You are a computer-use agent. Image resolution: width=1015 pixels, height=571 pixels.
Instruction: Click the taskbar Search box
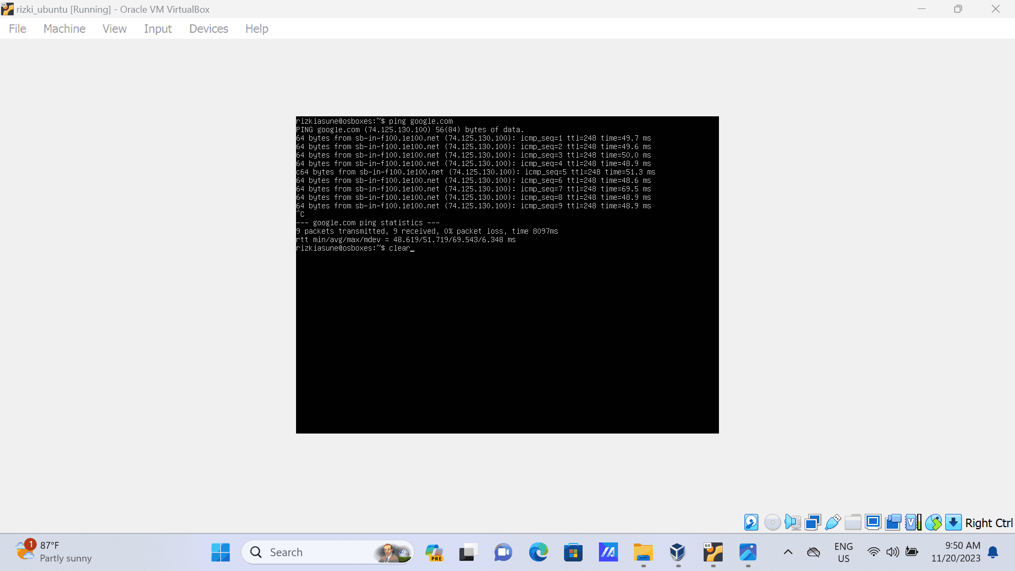pos(328,552)
